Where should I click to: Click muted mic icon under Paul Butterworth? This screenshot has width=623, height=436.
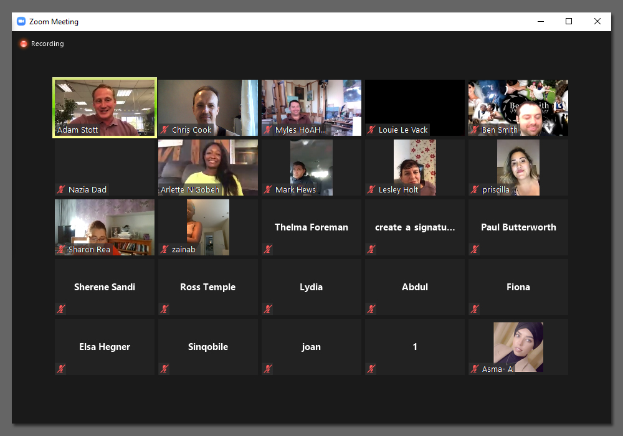click(474, 249)
